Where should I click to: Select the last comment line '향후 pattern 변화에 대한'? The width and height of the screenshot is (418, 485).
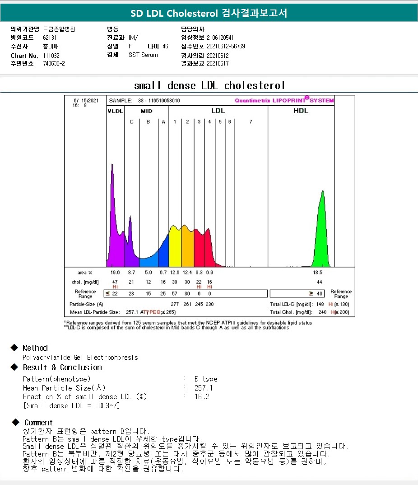click(103, 469)
